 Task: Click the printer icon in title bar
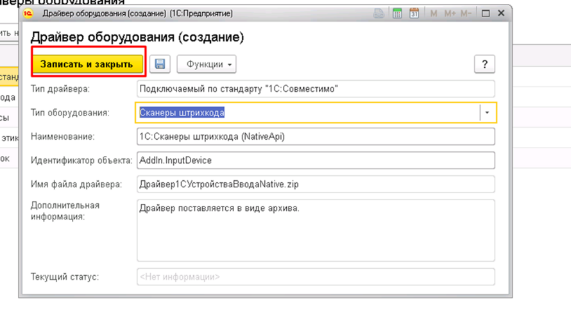[380, 13]
